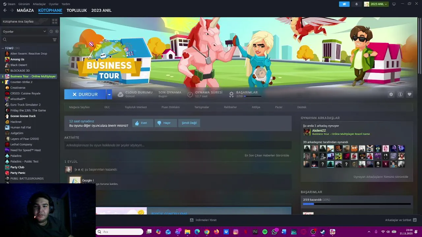Image resolution: width=422 pixels, height=237 pixels.
Task: Open the Yardım menu
Action: 66,4
